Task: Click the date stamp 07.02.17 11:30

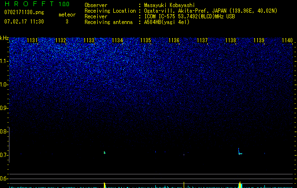Action: [x=24, y=22]
